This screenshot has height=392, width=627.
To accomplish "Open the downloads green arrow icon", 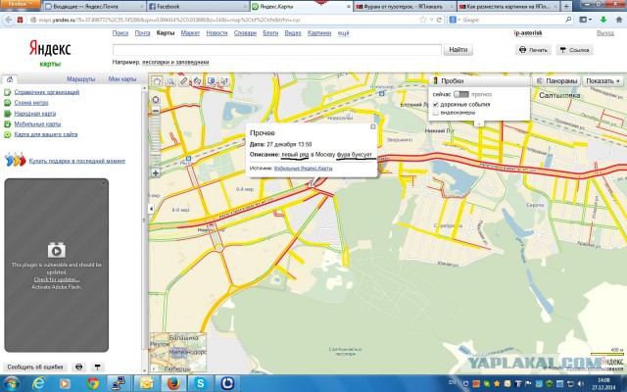I will [x=603, y=20].
